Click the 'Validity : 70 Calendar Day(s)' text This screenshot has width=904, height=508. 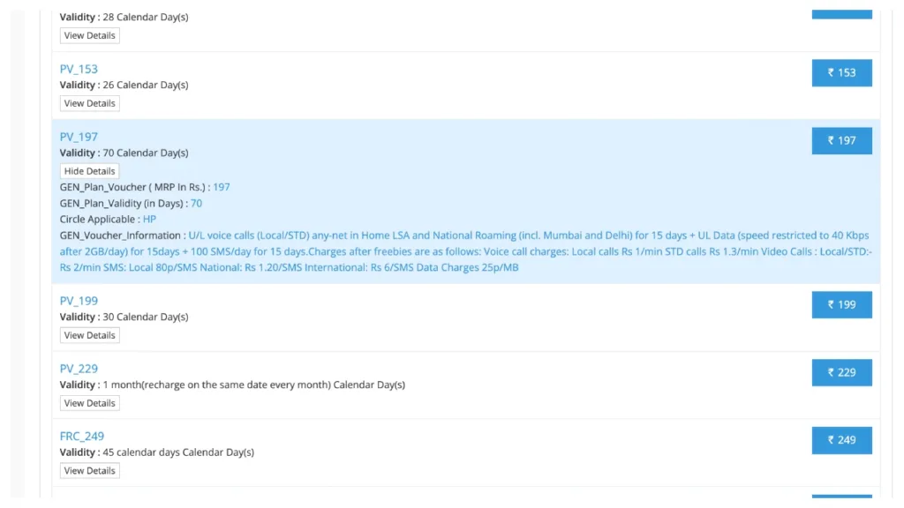pyautogui.click(x=124, y=153)
